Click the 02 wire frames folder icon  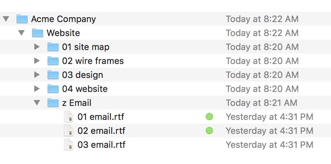click(53, 61)
